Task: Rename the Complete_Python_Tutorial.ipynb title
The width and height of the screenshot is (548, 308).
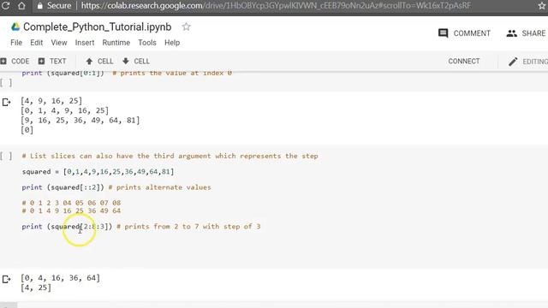Action: point(97,27)
